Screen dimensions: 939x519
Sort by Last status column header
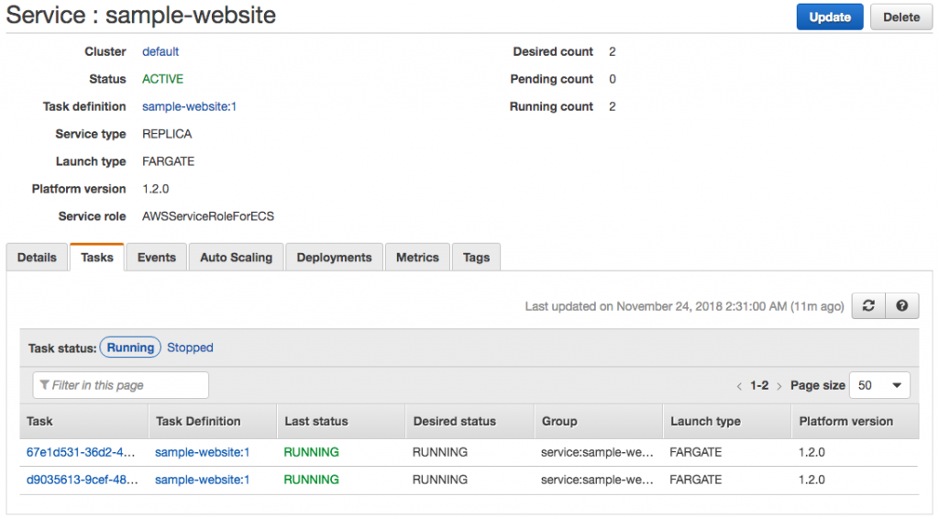click(316, 421)
